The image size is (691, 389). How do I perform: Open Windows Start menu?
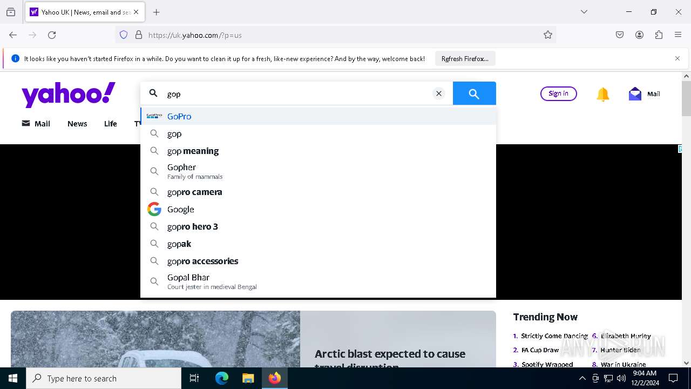(13, 378)
